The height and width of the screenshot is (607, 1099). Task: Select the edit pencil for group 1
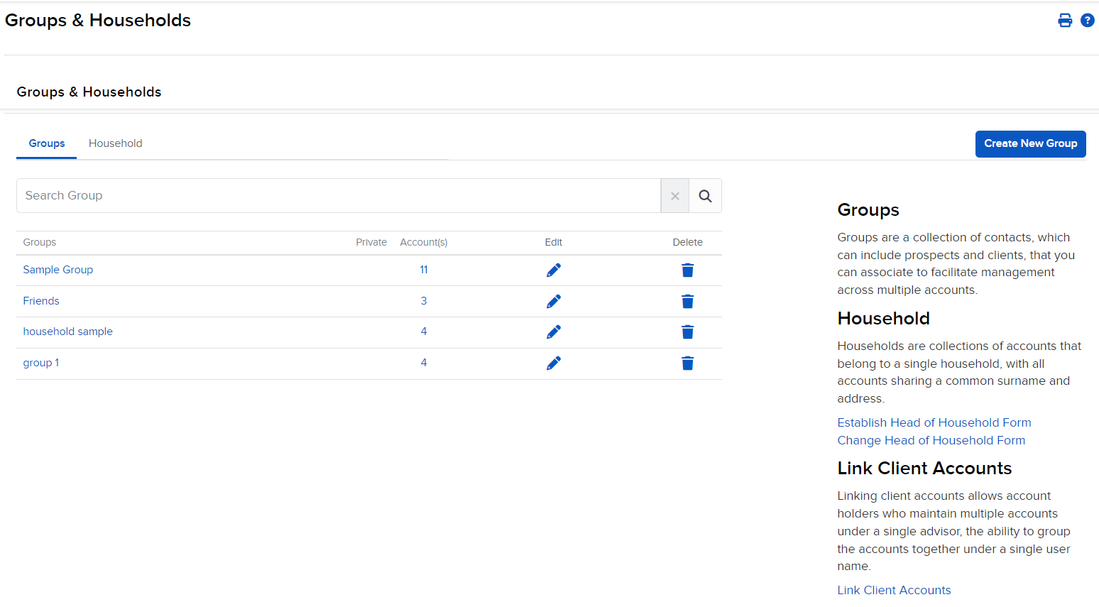(554, 363)
